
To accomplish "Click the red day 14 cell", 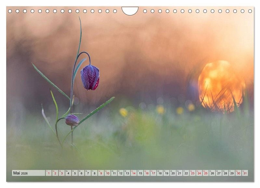I will click(x=134, y=173).
